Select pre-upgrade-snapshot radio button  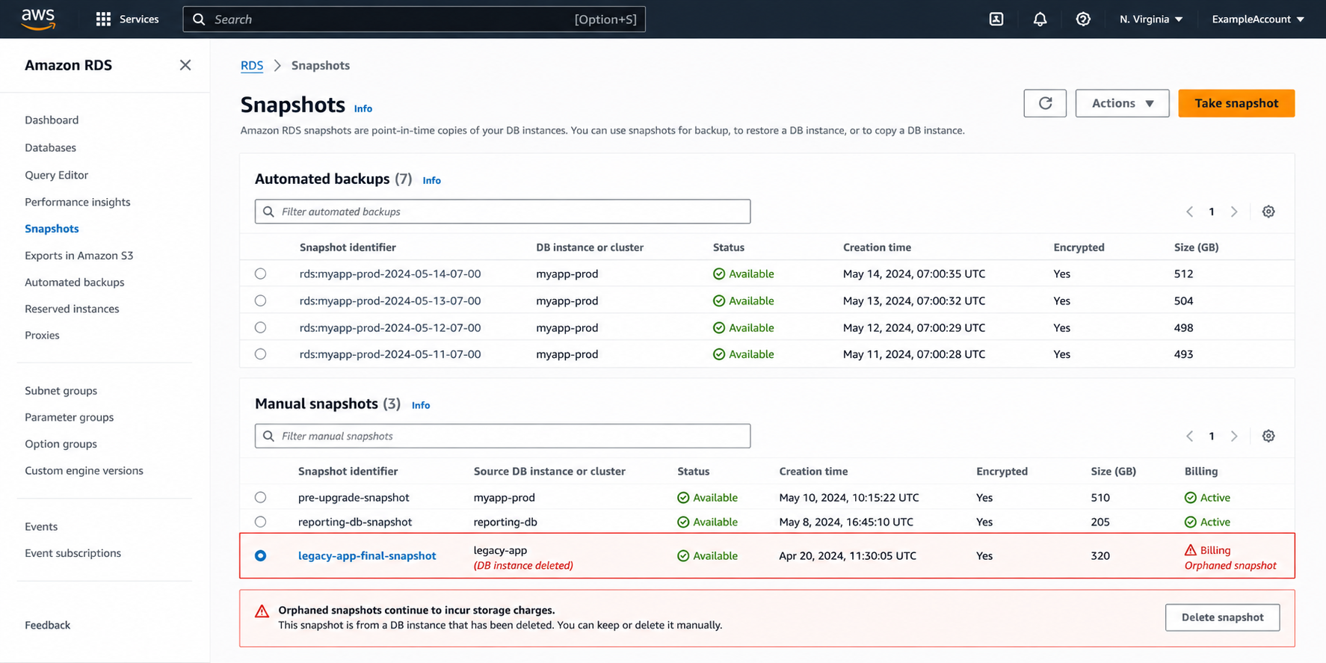coord(260,497)
